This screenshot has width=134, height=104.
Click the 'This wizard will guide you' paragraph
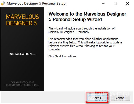pyautogui.click(x=82, y=30)
